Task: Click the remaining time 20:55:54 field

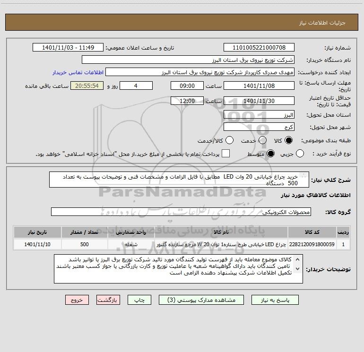Action: click(87, 86)
